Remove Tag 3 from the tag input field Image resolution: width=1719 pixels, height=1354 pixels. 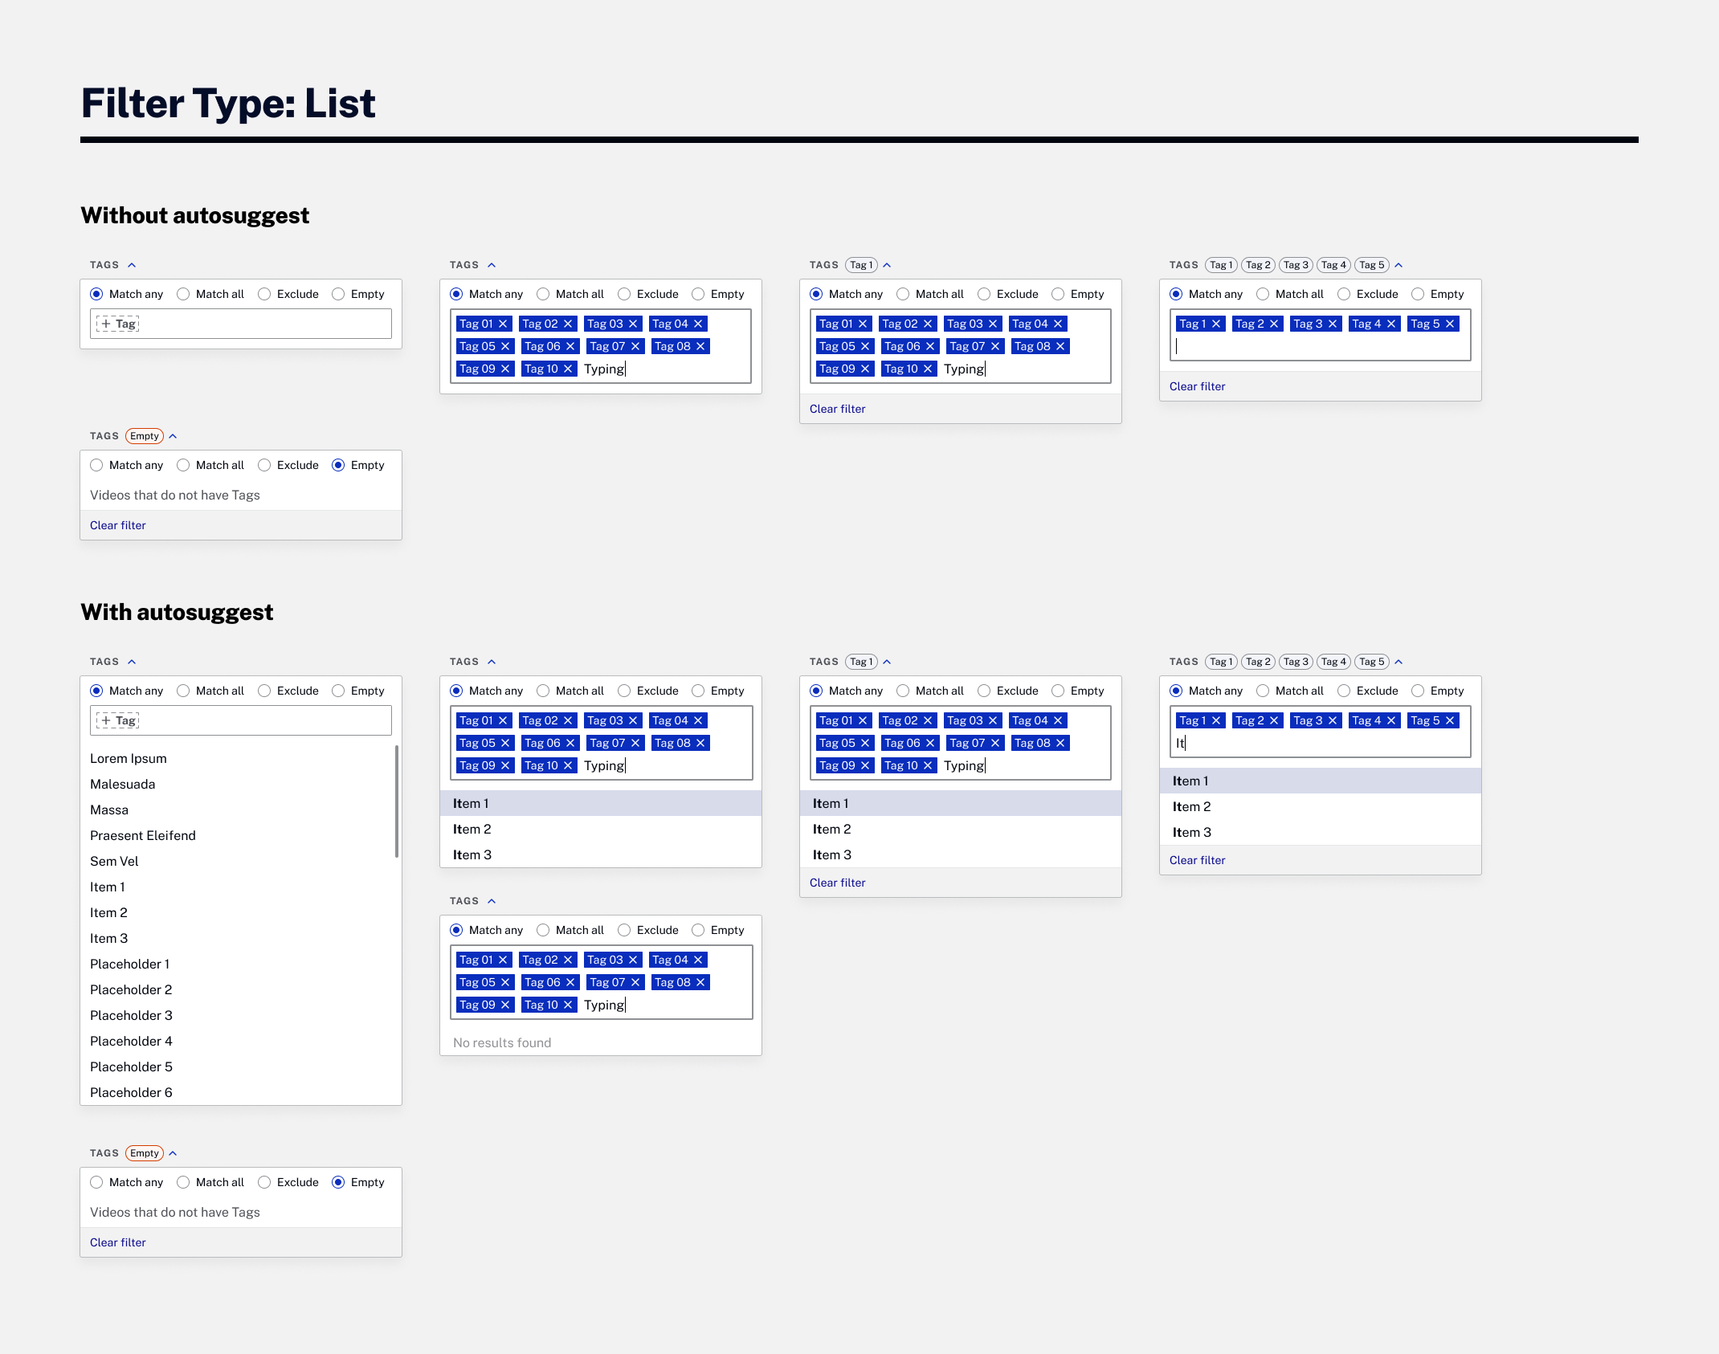[x=1333, y=324]
